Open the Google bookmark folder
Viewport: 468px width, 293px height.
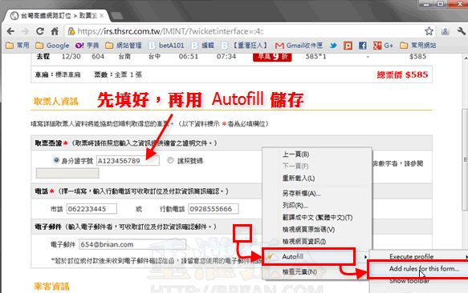[x=52, y=46]
